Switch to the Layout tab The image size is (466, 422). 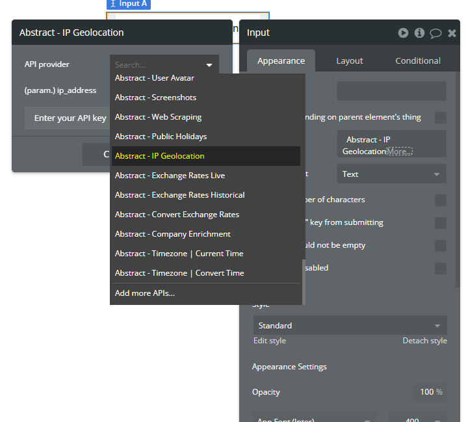click(350, 60)
